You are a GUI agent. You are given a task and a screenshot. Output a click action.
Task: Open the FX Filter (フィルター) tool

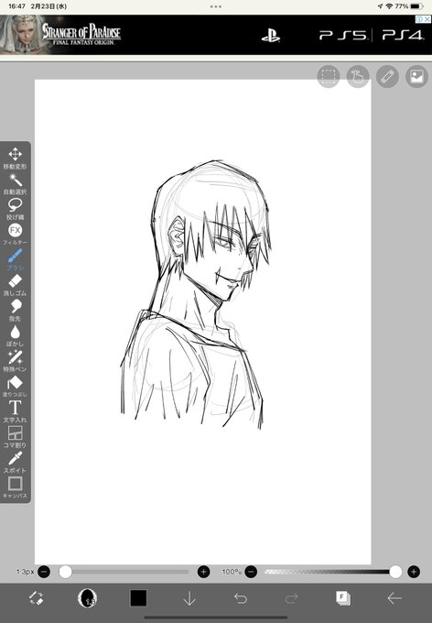(15, 234)
